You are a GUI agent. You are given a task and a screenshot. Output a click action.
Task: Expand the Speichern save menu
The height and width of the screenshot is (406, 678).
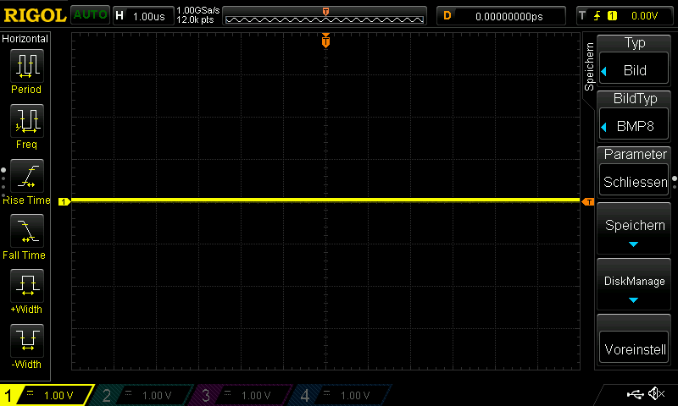click(x=634, y=229)
